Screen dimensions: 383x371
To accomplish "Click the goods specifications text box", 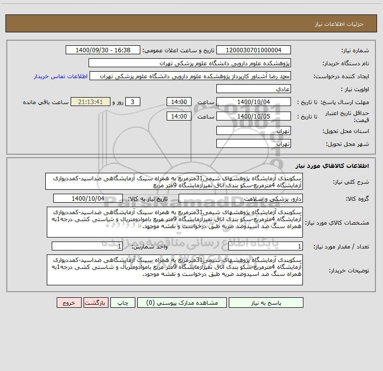I will (x=175, y=222).
